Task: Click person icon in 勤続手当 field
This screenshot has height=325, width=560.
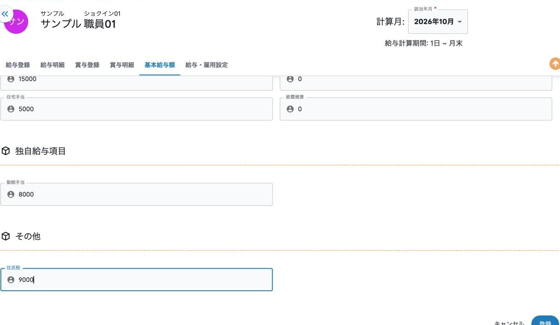Action: [x=11, y=195]
